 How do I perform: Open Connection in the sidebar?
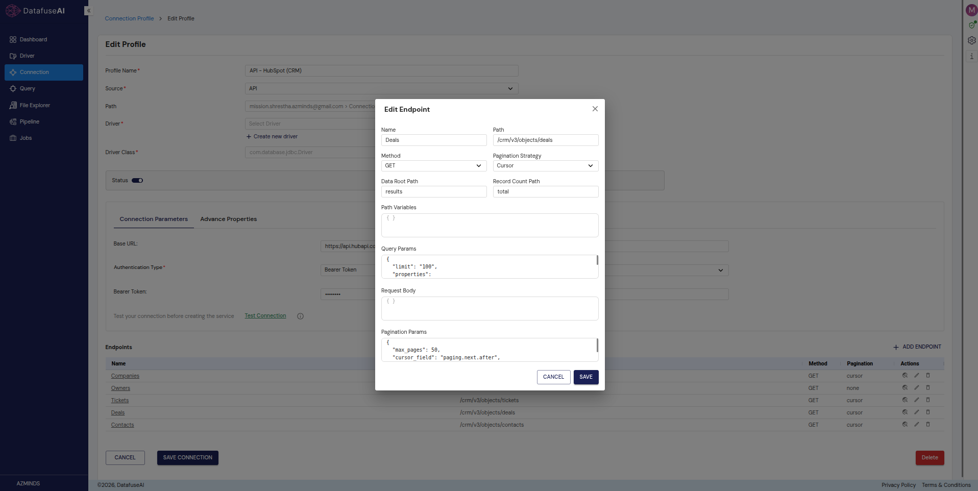[x=44, y=72]
